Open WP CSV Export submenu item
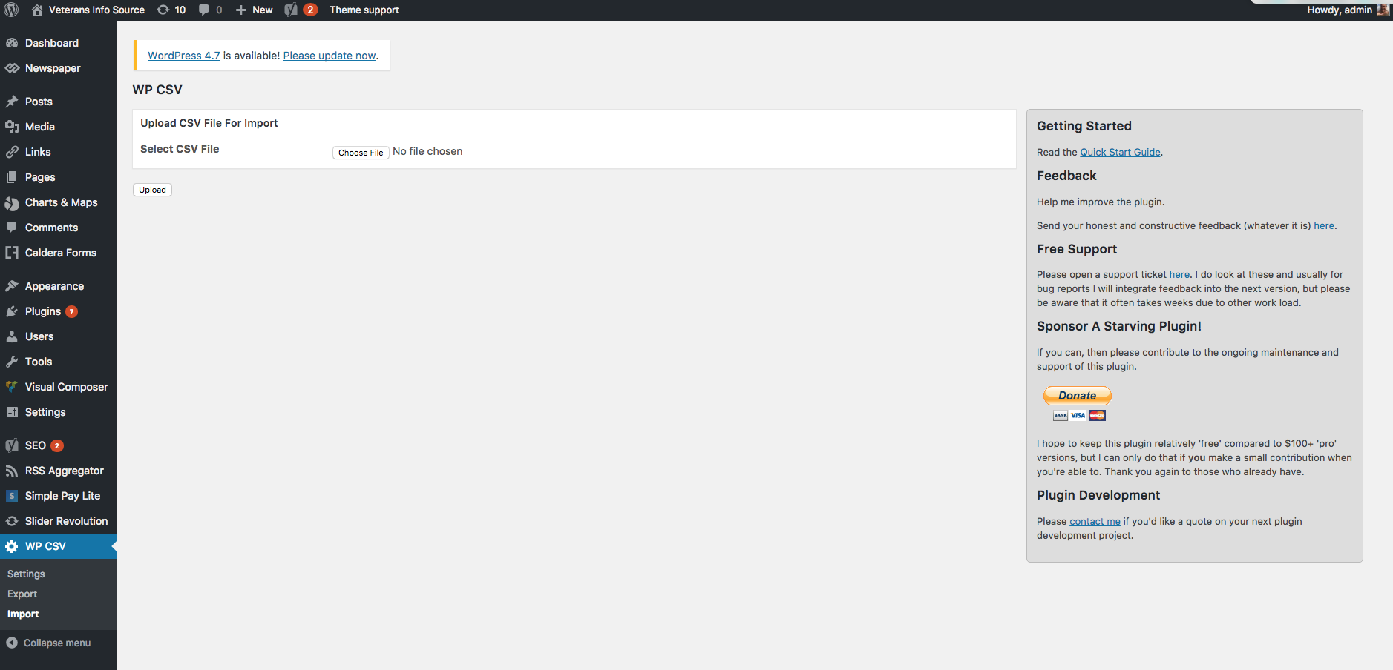Viewport: 1393px width, 670px height. coord(22,594)
